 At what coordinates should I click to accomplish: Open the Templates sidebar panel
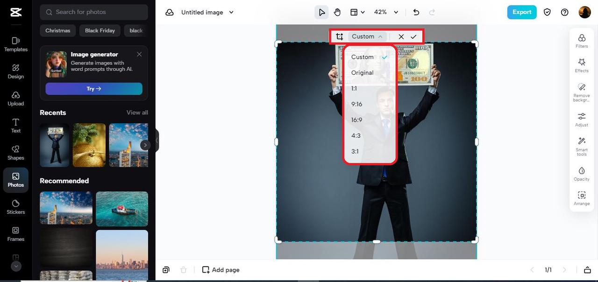pos(16,44)
